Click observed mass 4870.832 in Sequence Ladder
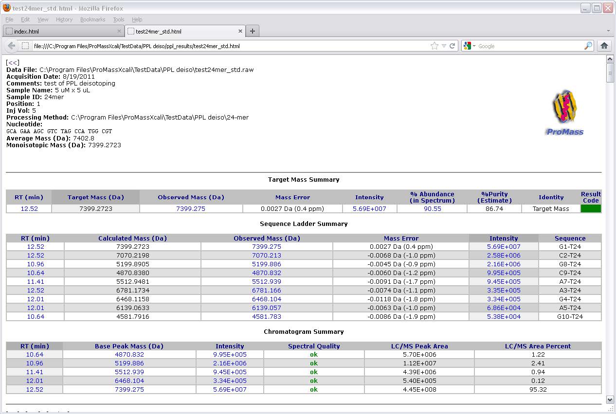This screenshot has width=616, height=414. [267, 273]
